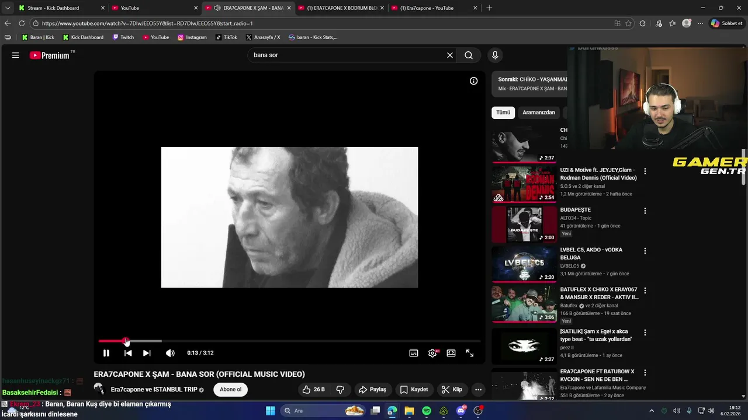Select the Aramanızdan filter chip
The width and height of the screenshot is (748, 420).
[x=539, y=113]
